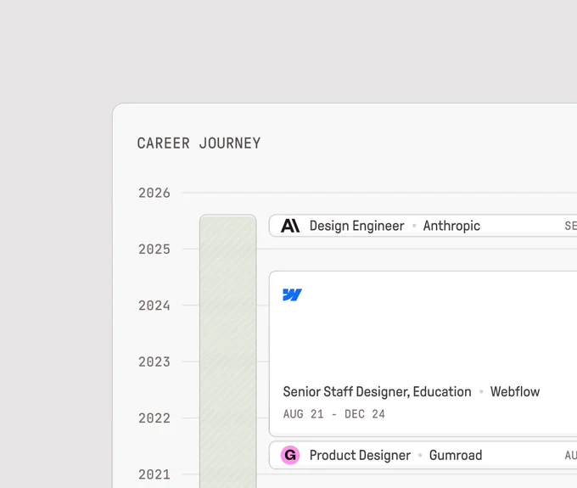This screenshot has width=577, height=488.
Task: Select the Senior Staff Designer, Education title
Action: pyautogui.click(x=377, y=392)
